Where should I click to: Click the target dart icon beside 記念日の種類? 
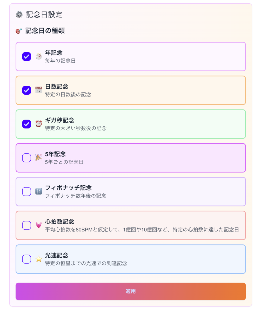coord(19,31)
